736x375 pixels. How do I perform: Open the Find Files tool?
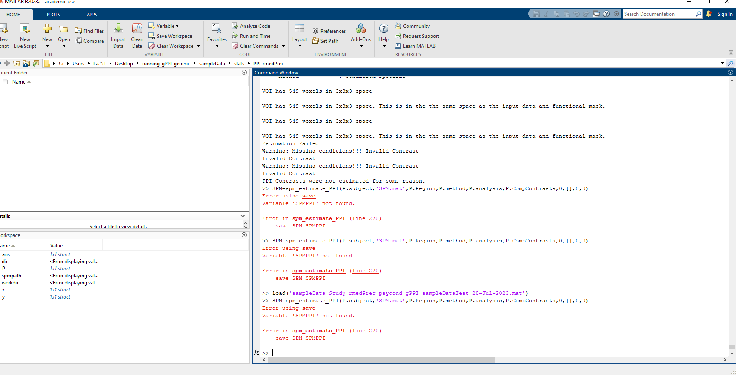89,31
